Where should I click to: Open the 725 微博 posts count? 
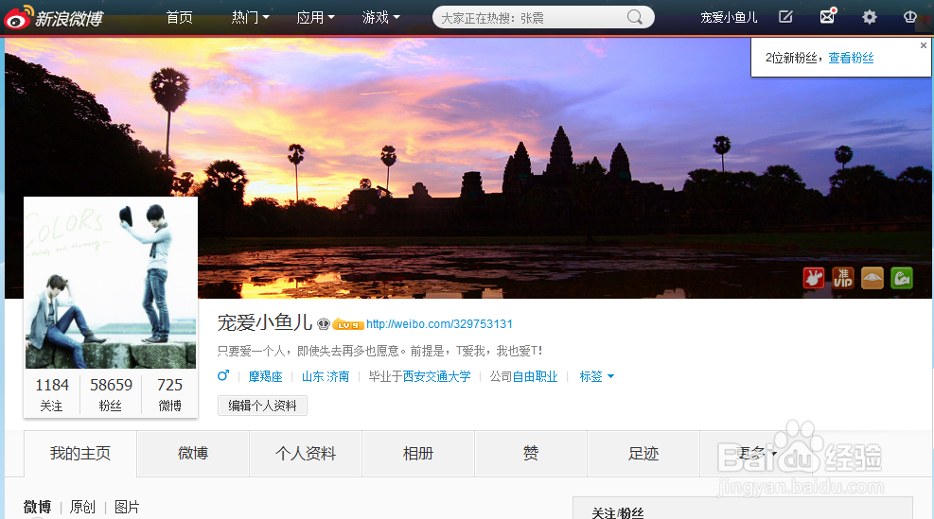pos(169,394)
